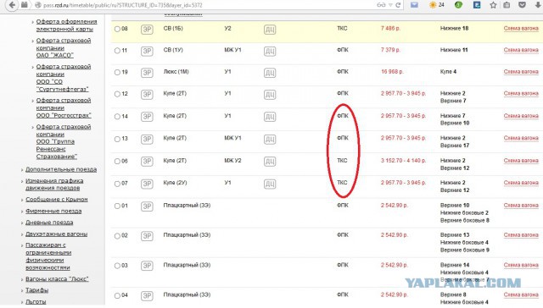This screenshot has height=308, width=543.
Task: Open Схема вагона link for car 06
Action: click(521, 161)
